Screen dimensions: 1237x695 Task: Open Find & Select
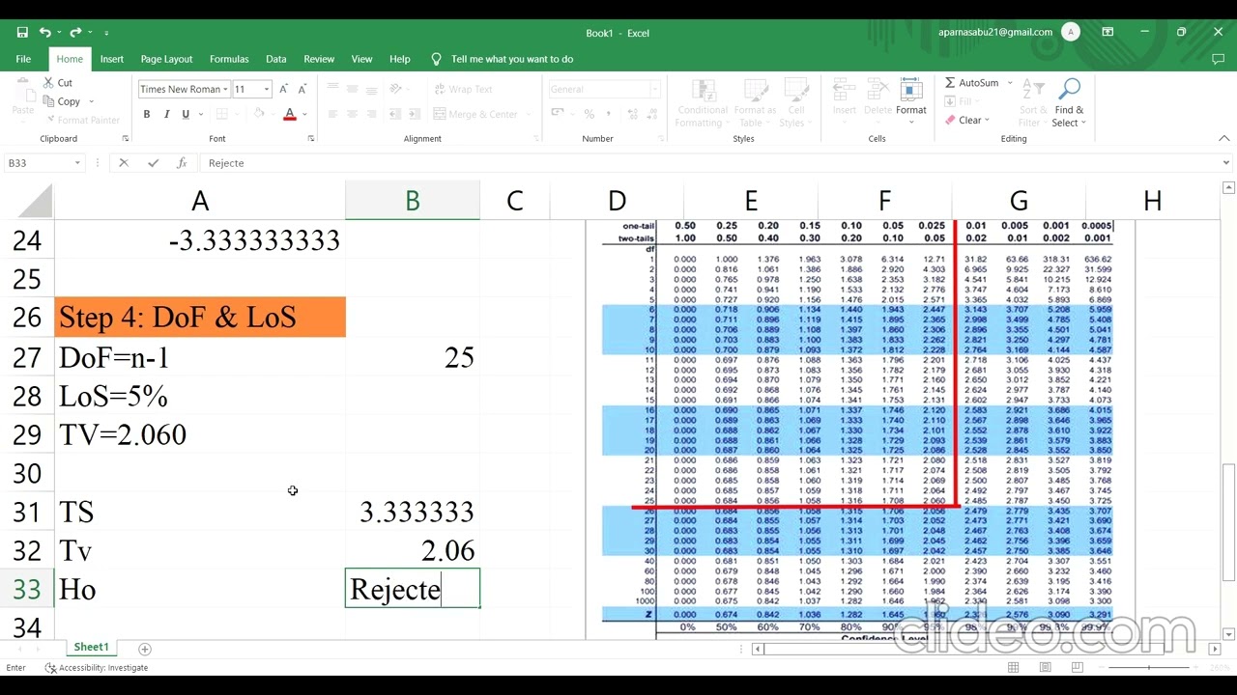click(x=1069, y=102)
